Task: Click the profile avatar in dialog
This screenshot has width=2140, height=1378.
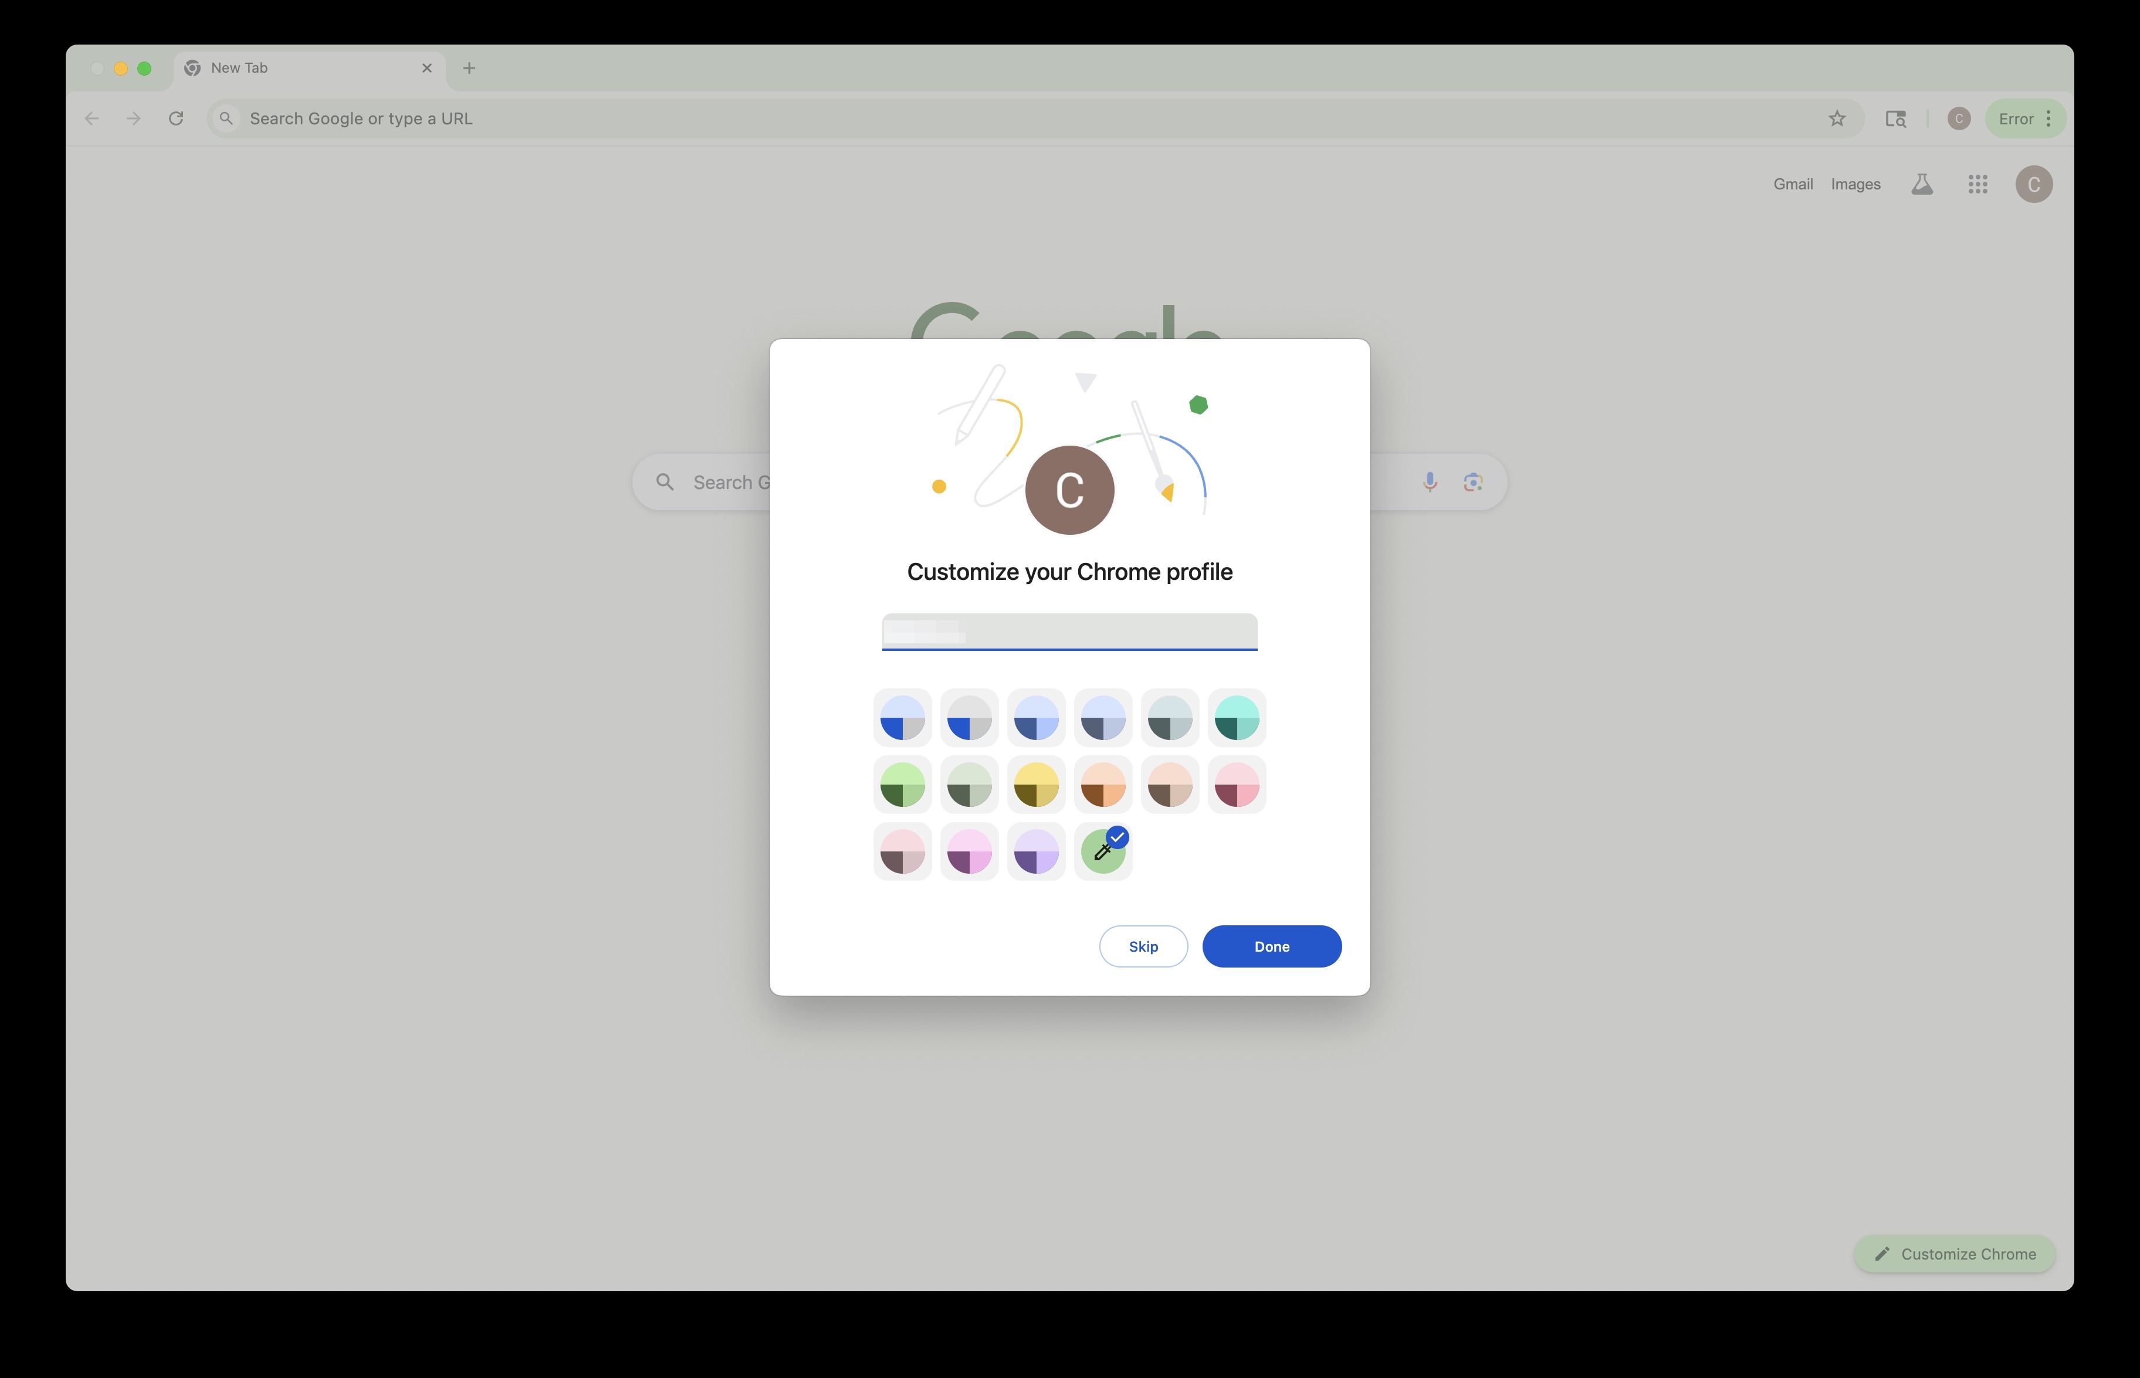Action: point(1069,490)
